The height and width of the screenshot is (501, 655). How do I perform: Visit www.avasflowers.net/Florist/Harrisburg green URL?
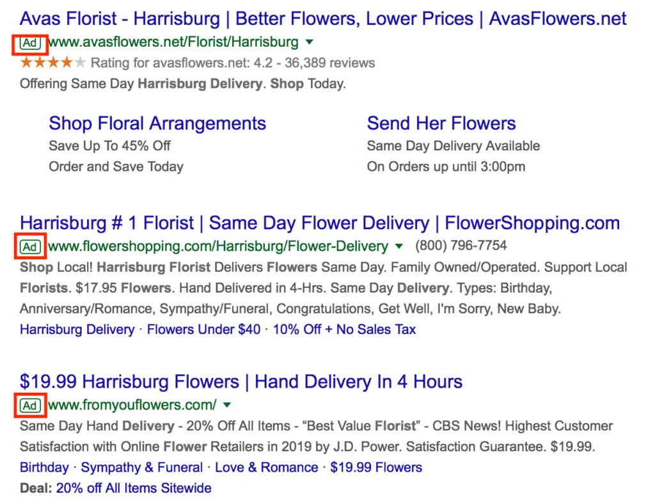pos(173,42)
